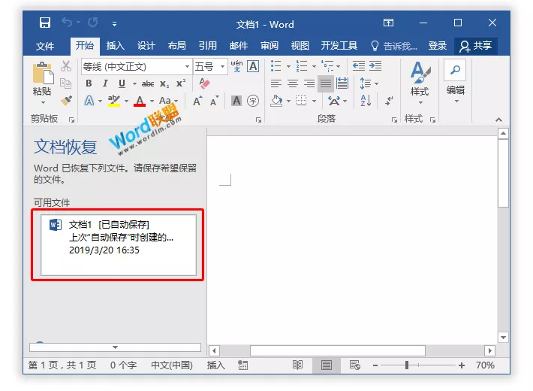Image resolution: width=533 pixels, height=391 pixels.
Task: Click the Shading paint bucket icon
Action: click(x=276, y=101)
